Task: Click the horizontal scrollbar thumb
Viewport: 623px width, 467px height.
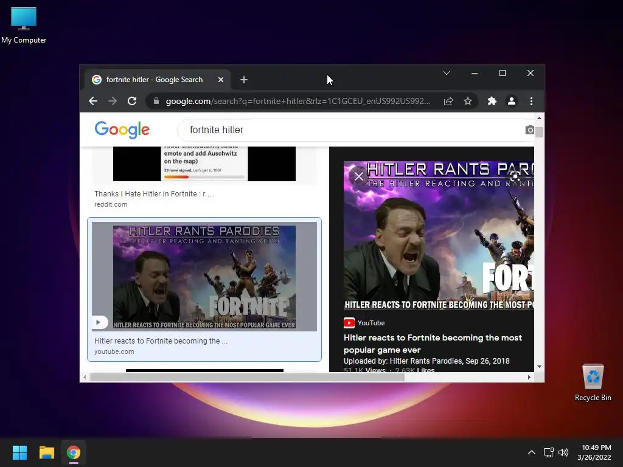Action: coord(247,377)
